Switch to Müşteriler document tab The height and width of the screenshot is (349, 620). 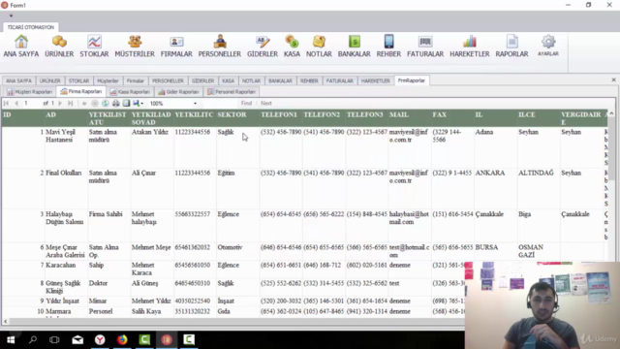pos(108,80)
